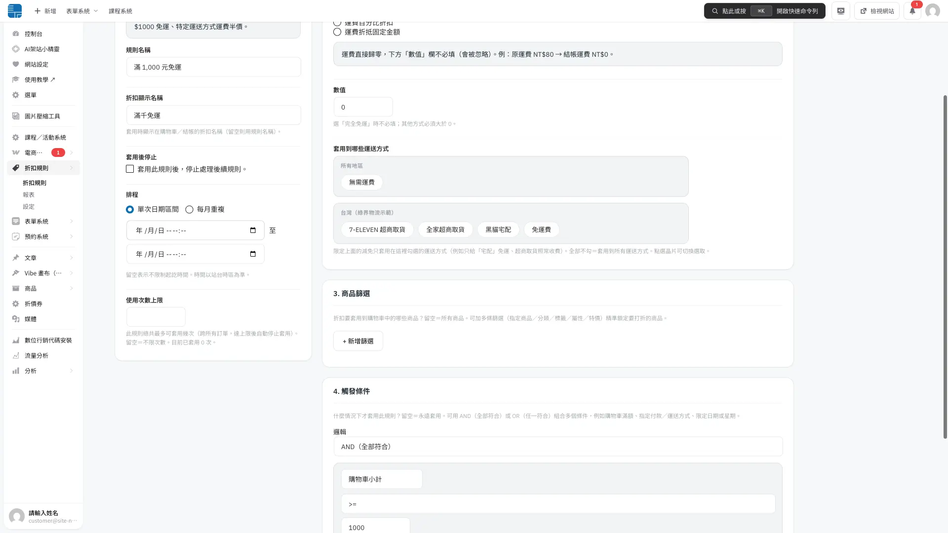
Task: Open the 設定 submenu item
Action: point(29,206)
